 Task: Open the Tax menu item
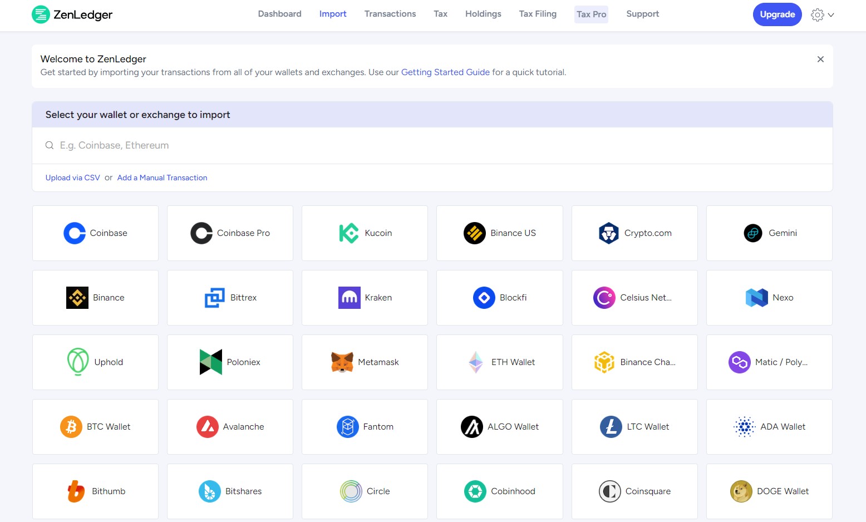(x=441, y=14)
